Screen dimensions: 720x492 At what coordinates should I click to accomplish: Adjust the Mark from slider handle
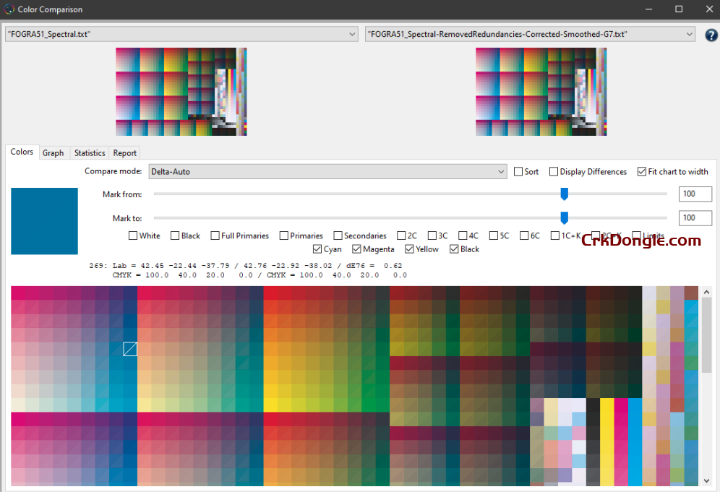(564, 194)
